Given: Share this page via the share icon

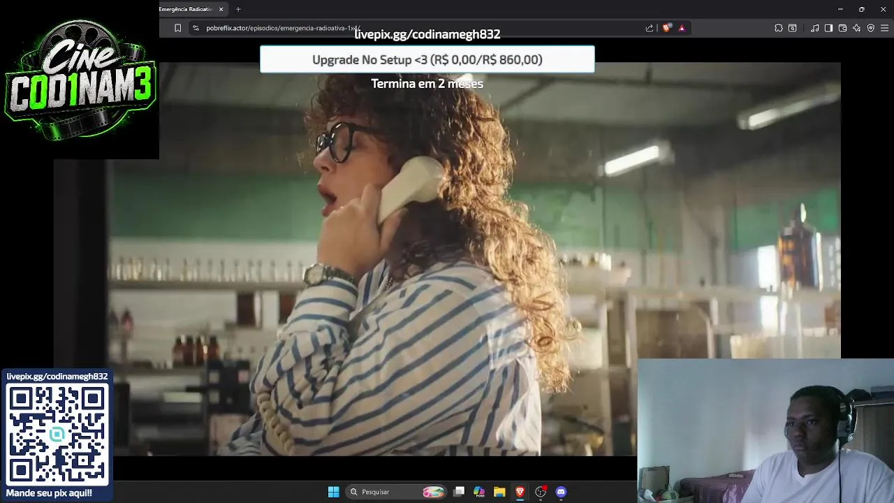Looking at the screenshot, I should (650, 28).
